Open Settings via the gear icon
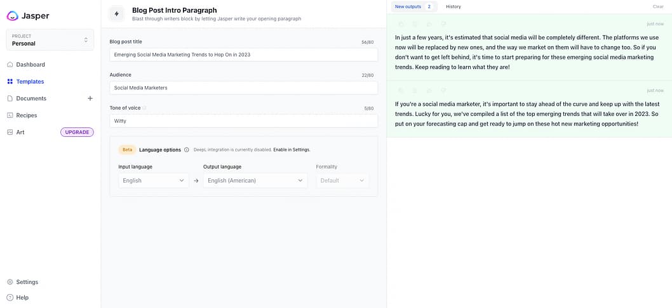 tap(10, 282)
